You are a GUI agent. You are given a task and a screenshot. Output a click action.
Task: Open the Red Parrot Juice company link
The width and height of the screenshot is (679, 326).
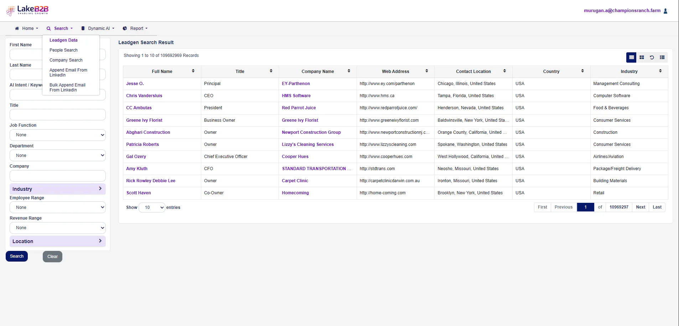coord(299,108)
